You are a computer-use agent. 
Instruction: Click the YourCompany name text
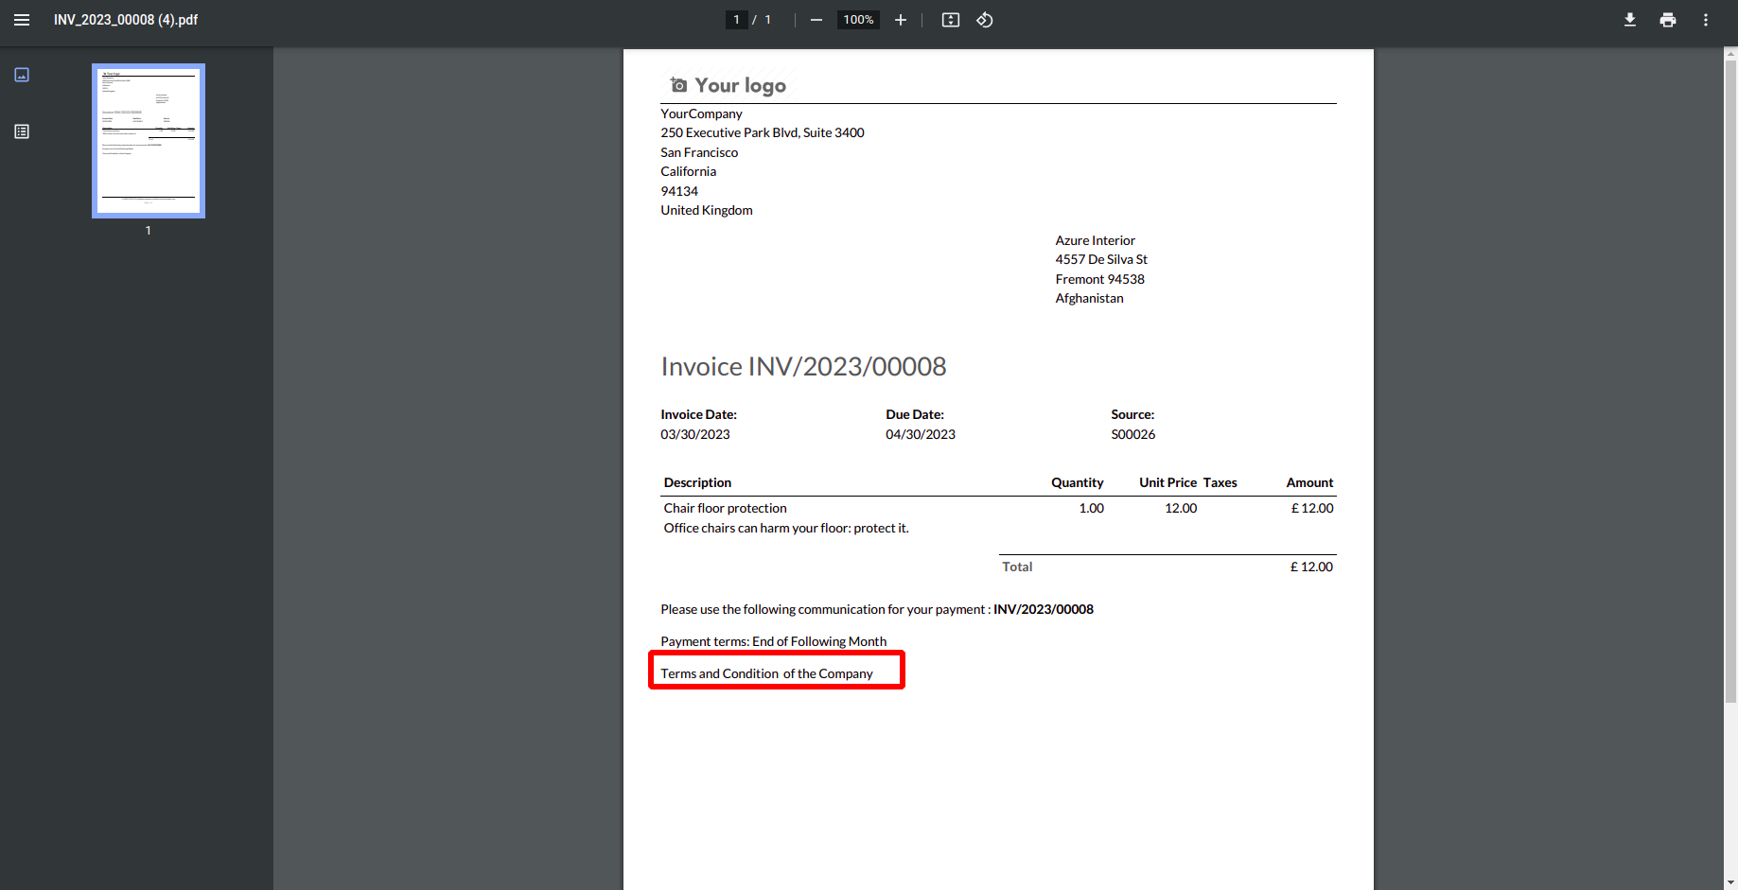coord(701,113)
